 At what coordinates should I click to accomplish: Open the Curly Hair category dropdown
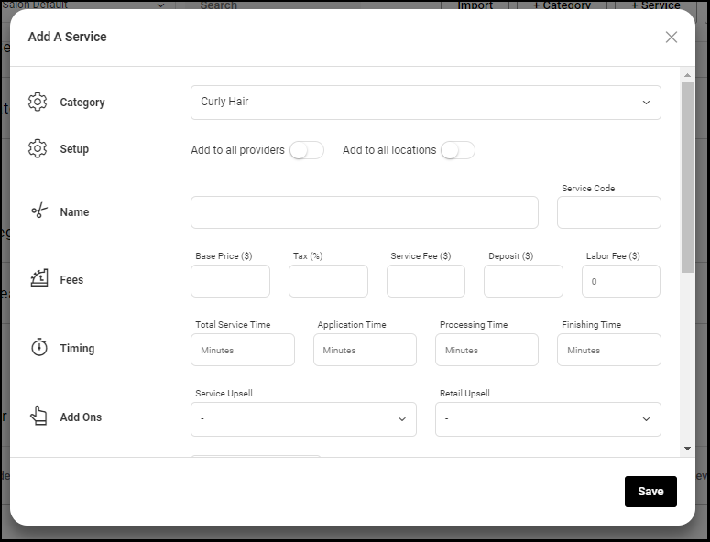[426, 103]
